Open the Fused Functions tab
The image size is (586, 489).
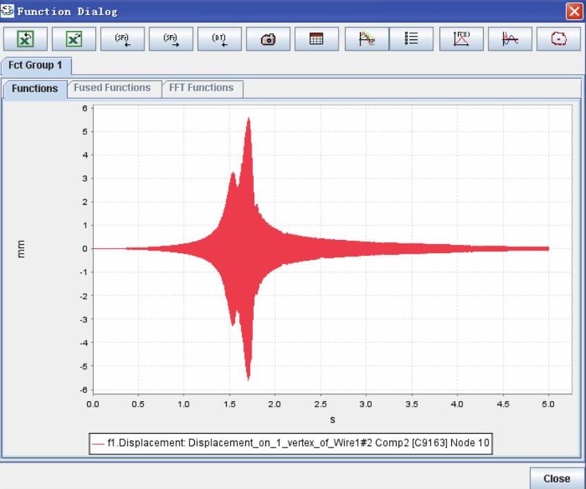[x=112, y=88]
